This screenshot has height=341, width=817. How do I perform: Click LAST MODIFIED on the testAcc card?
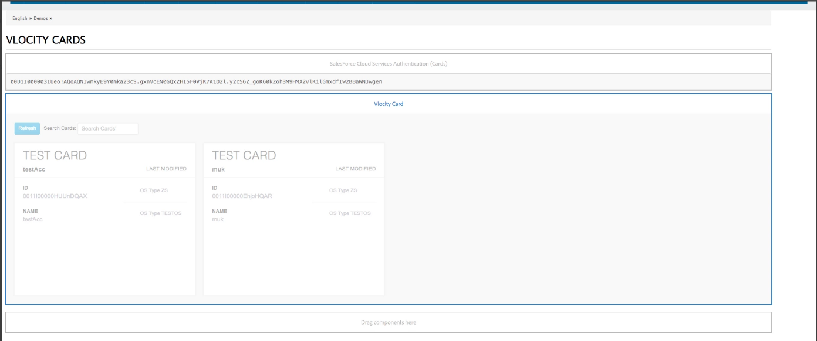166,169
